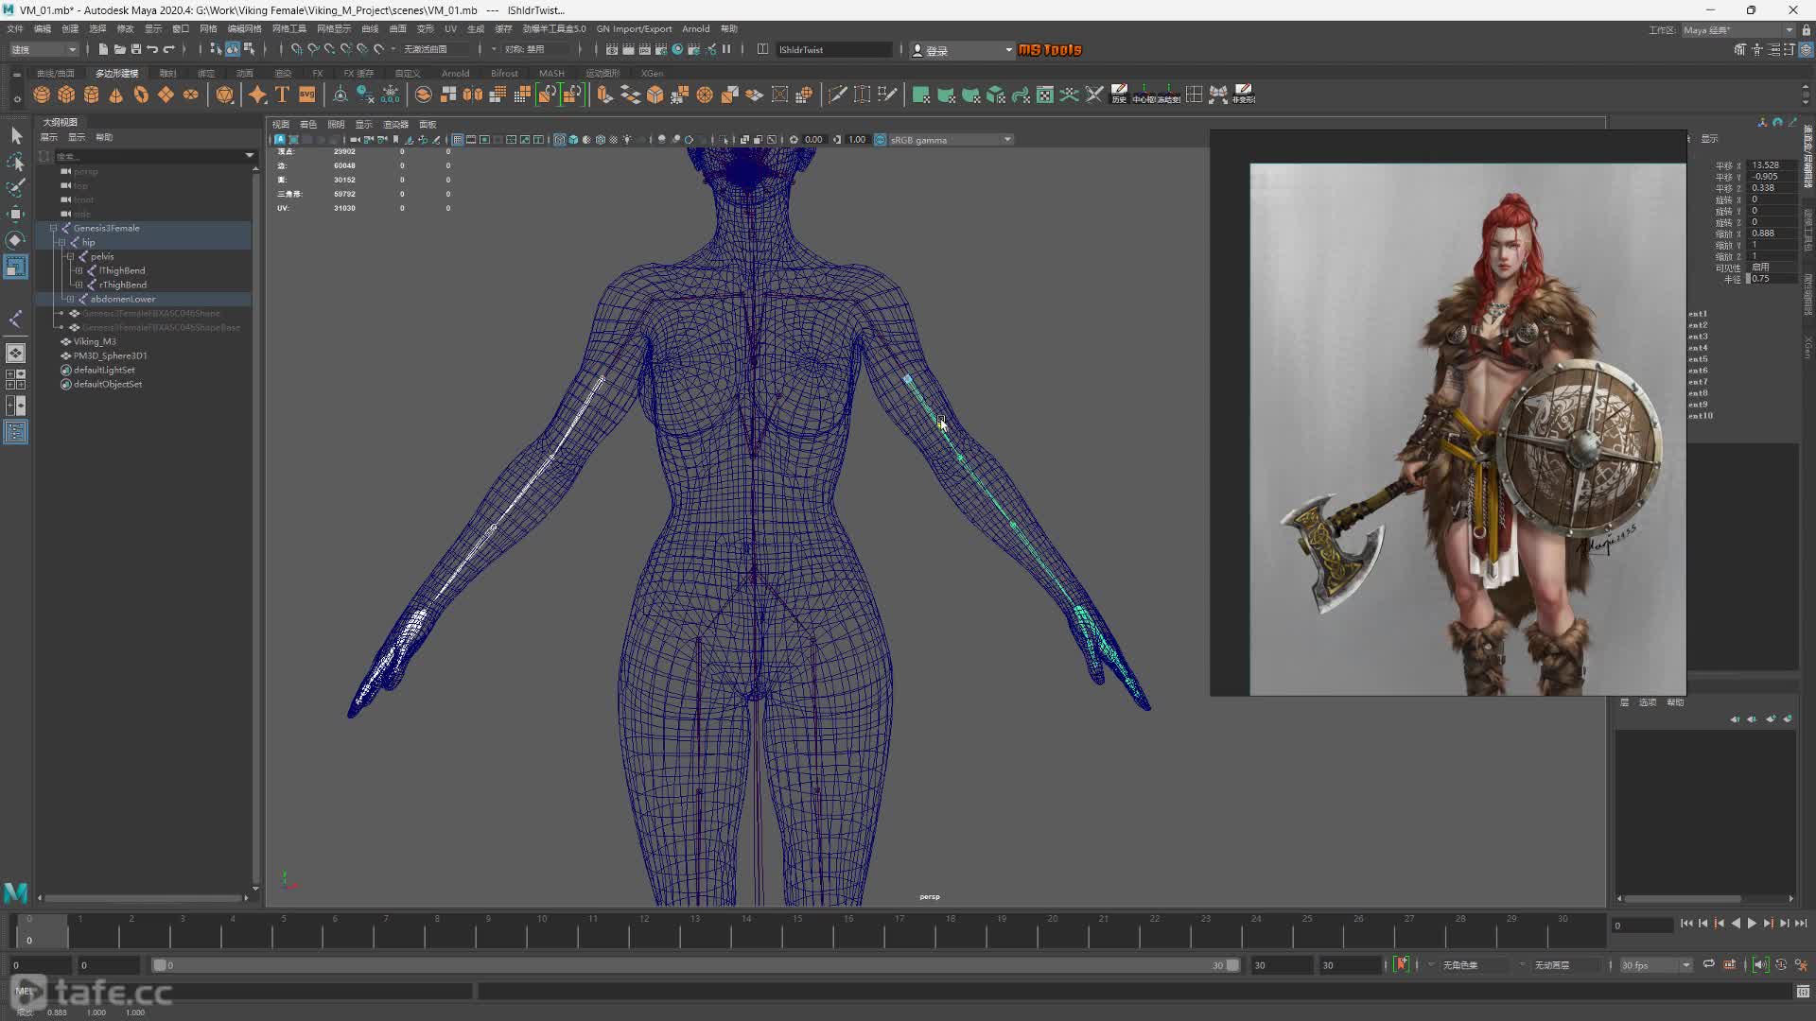Create a polygon cylinder from the shelf

click(x=91, y=95)
